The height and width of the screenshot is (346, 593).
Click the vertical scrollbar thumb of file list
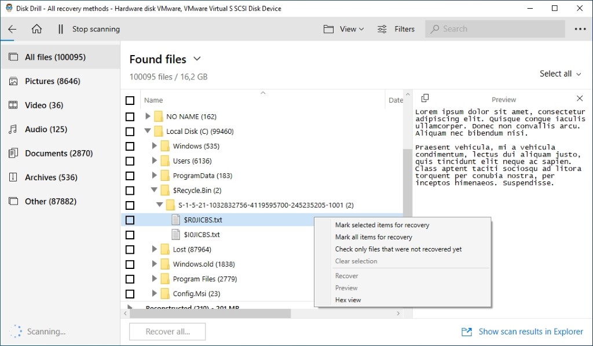(x=407, y=183)
